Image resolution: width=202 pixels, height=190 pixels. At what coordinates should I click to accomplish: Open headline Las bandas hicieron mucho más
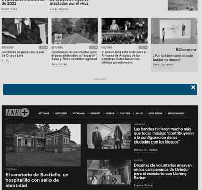click(164, 135)
